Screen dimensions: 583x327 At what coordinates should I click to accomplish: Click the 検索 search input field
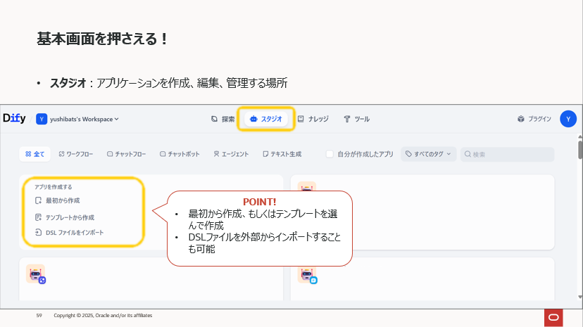(x=507, y=154)
